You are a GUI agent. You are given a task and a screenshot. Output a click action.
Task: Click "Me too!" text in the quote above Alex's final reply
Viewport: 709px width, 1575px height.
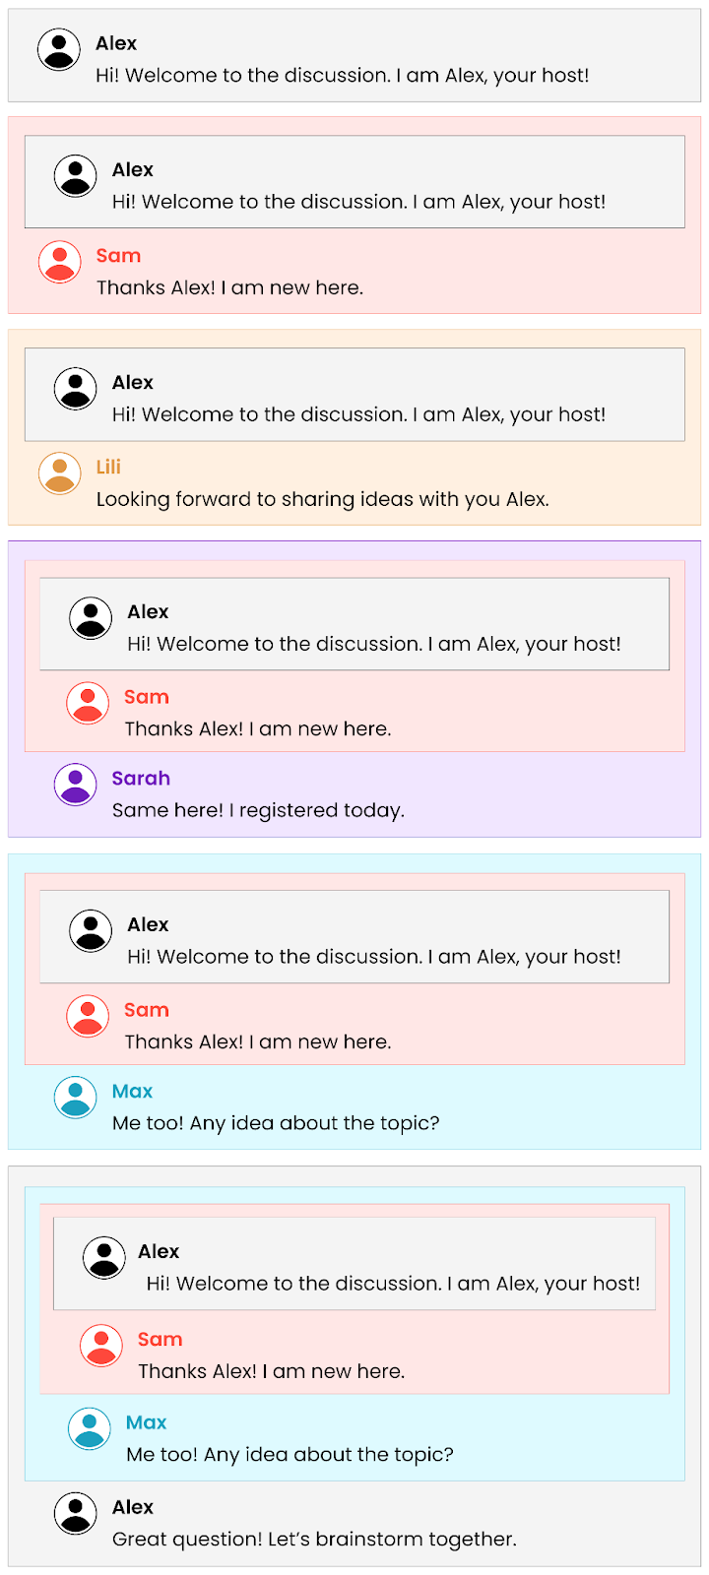click(x=290, y=1454)
